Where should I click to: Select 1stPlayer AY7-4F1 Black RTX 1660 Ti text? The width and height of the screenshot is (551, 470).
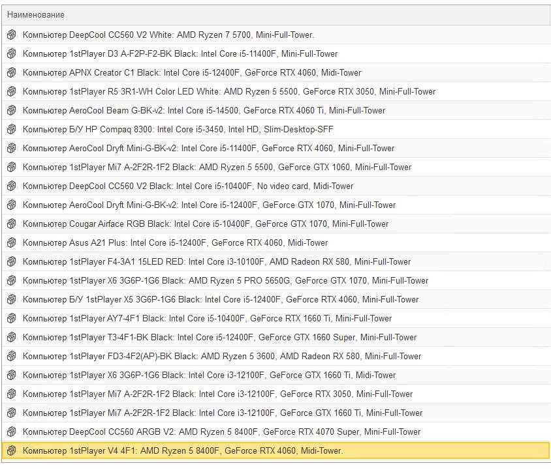click(207, 319)
